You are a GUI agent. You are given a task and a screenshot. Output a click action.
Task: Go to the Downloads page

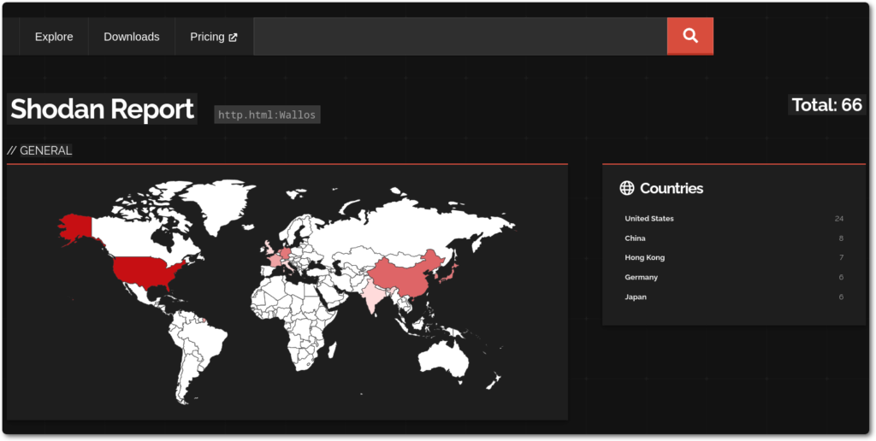[x=132, y=37]
